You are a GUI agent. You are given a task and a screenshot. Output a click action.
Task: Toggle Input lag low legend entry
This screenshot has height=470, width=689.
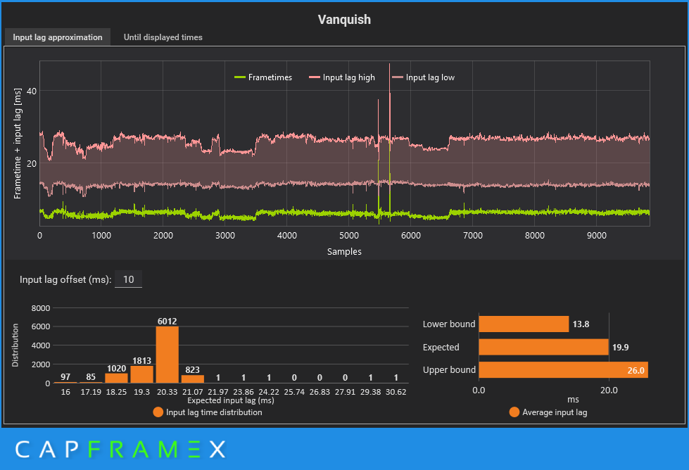423,77
